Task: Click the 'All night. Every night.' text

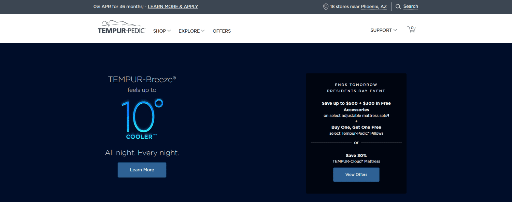Action: tap(142, 153)
